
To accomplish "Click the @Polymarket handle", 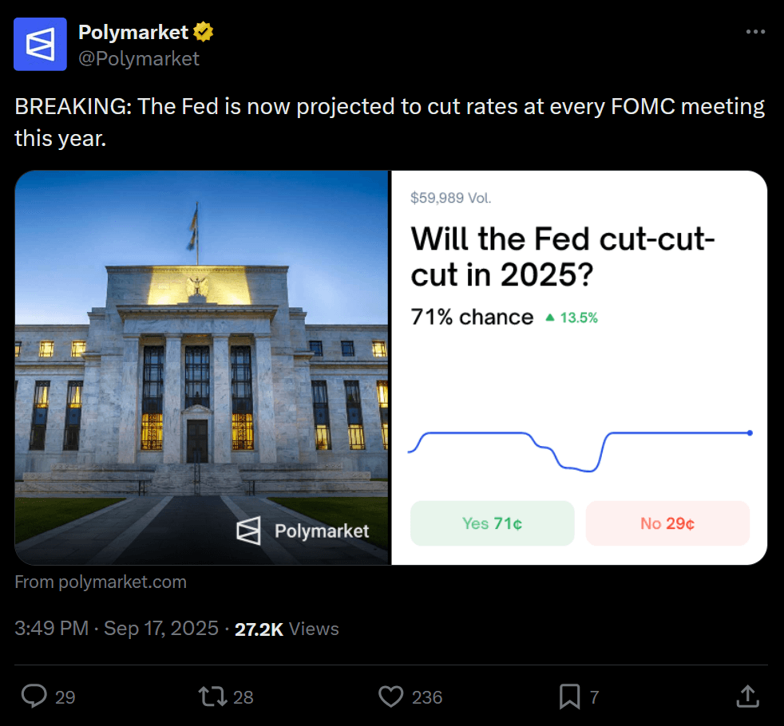I will pos(139,58).
